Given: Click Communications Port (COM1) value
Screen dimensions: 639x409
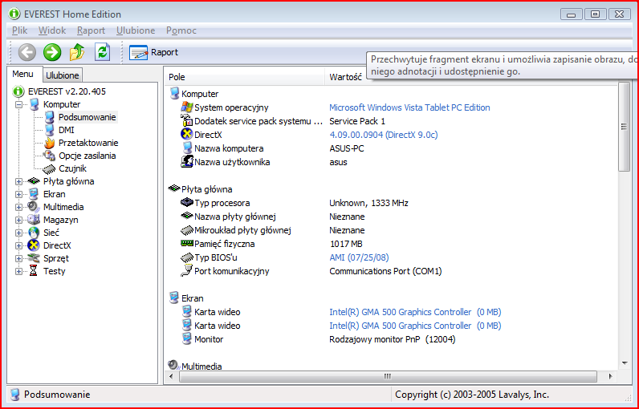Looking at the screenshot, I should tap(385, 271).
